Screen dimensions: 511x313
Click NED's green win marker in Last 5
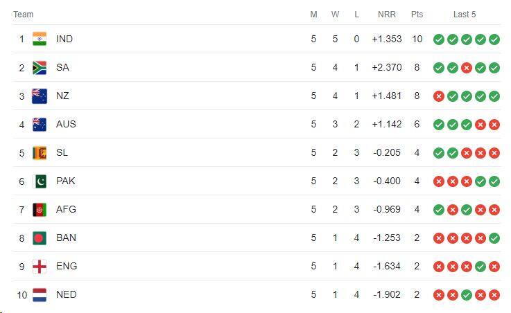tap(467, 295)
